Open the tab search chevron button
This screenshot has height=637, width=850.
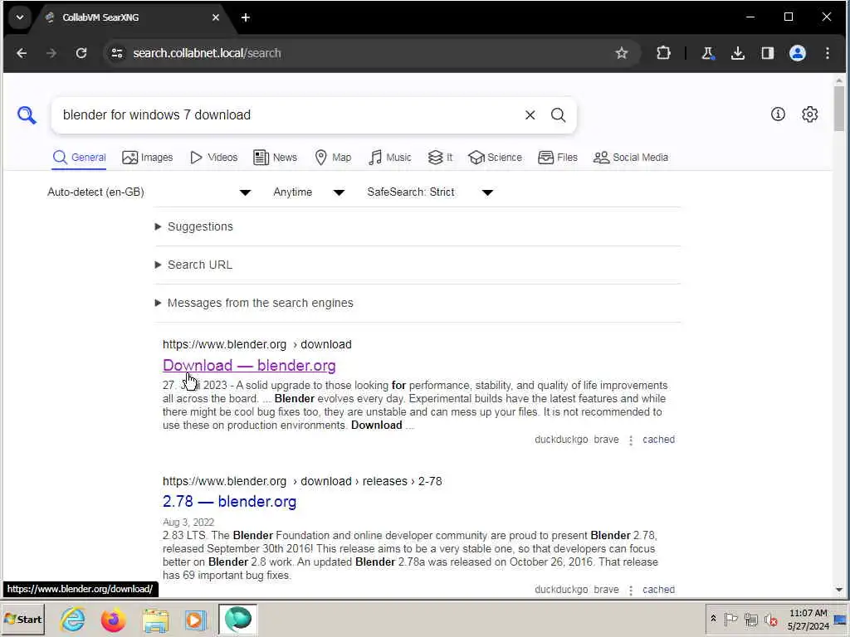(x=20, y=17)
